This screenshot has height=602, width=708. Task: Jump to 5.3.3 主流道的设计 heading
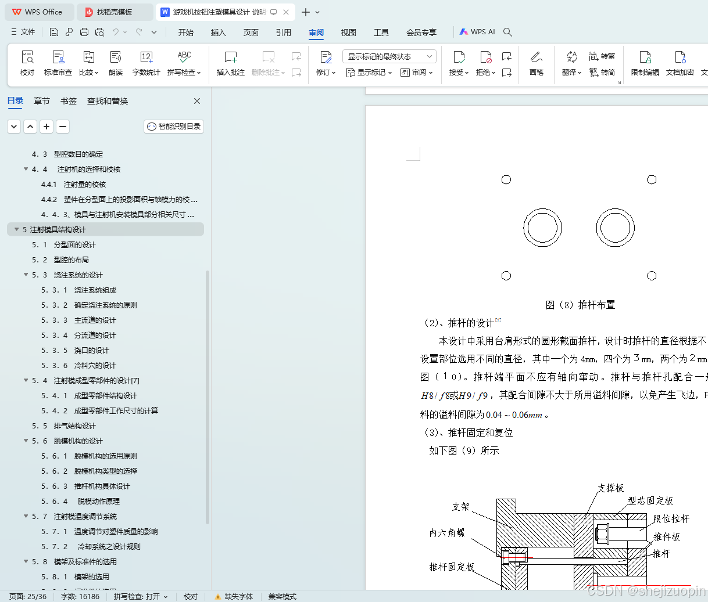78,320
